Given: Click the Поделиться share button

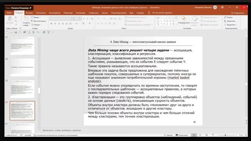Looking at the screenshot, I should 238,13.
